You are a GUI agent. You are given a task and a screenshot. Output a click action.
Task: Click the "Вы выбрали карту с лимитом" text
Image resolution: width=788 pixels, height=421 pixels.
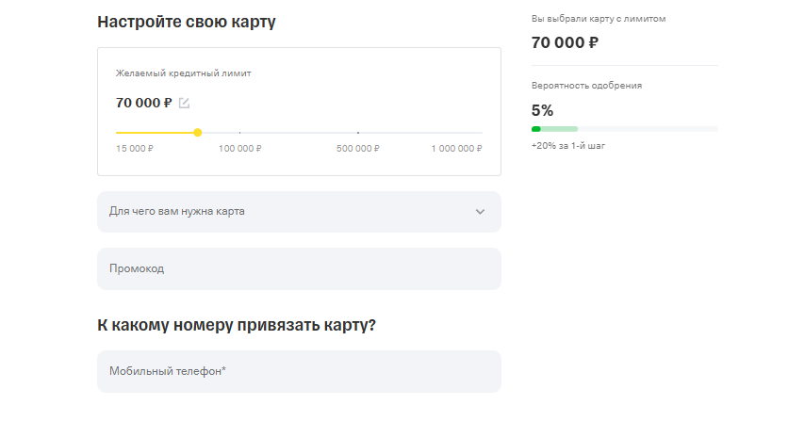click(599, 19)
